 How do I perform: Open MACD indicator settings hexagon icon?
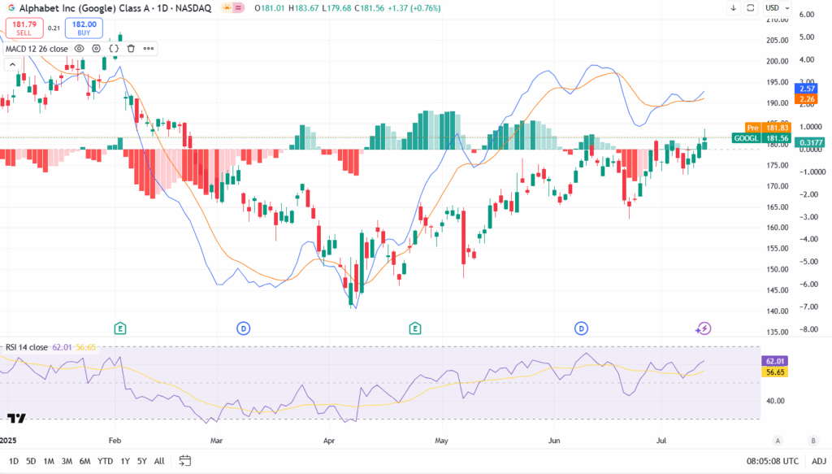(96, 48)
